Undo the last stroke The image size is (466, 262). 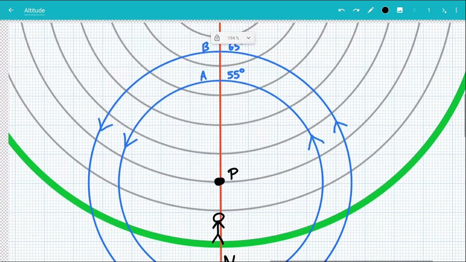click(x=341, y=10)
